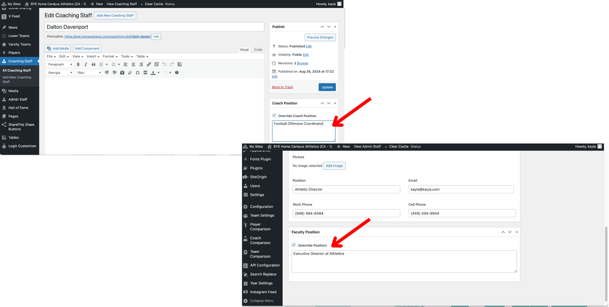The height and width of the screenshot is (307, 609).
Task: Toggle bold formatting in editor toolbar
Action: point(78,64)
